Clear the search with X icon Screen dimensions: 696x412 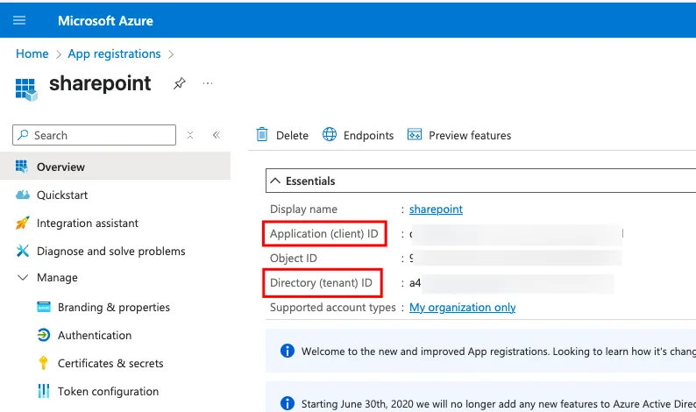point(190,135)
